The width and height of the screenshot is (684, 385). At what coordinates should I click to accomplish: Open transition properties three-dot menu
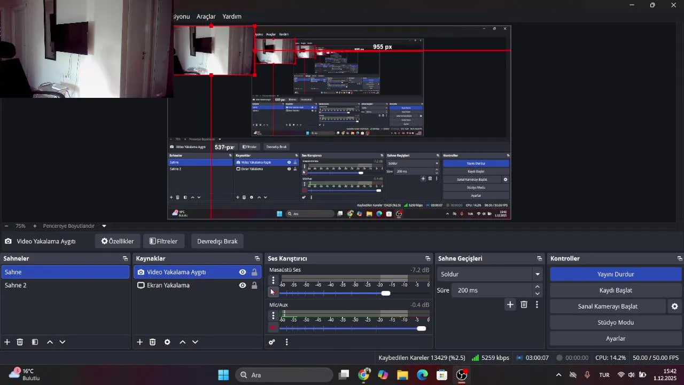(x=537, y=304)
